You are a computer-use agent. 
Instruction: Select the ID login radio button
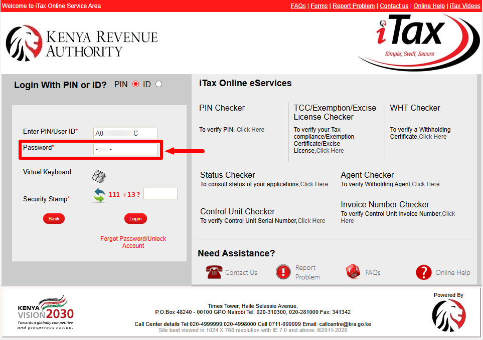pos(158,84)
